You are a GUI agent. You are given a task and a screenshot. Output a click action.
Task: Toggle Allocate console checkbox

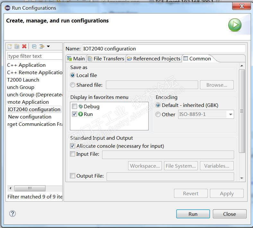[73, 146]
